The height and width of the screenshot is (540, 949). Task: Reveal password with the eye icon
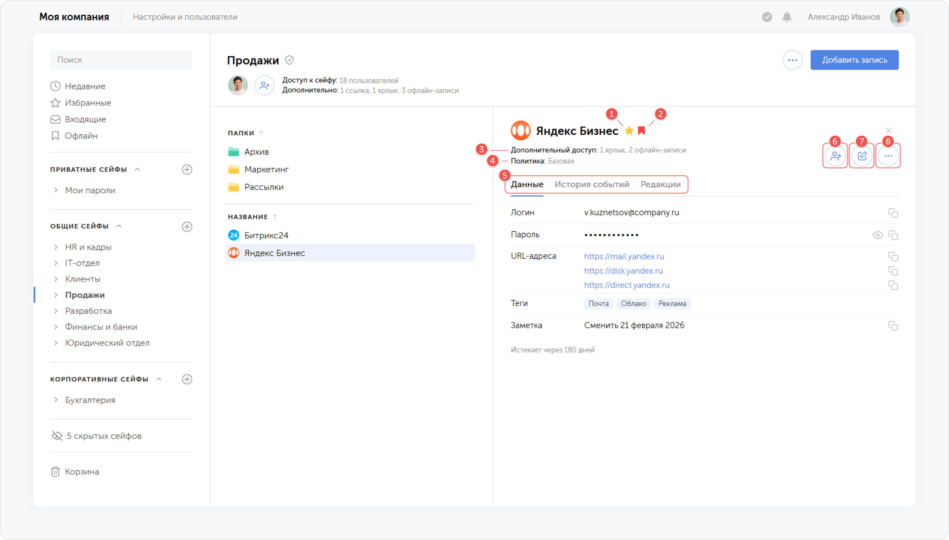(x=877, y=235)
